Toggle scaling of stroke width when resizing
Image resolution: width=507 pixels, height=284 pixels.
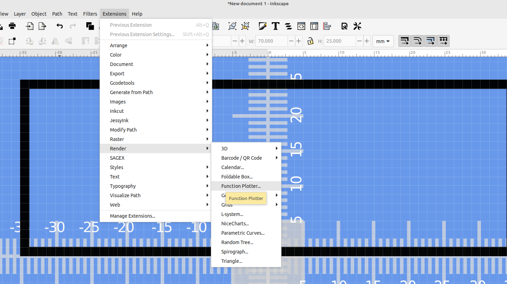pyautogui.click(x=405, y=41)
